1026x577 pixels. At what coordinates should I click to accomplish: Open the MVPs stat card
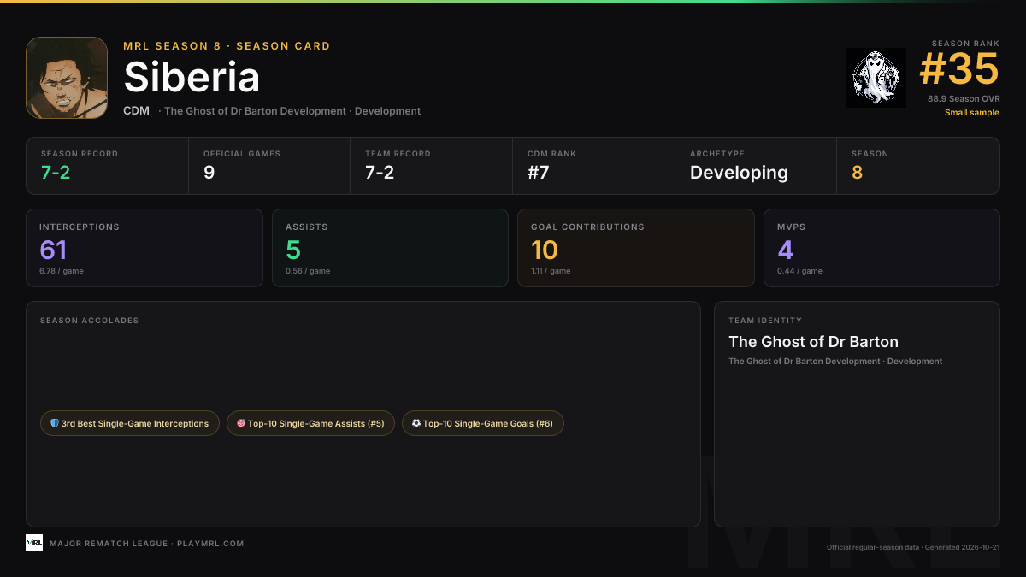pyautogui.click(x=882, y=248)
